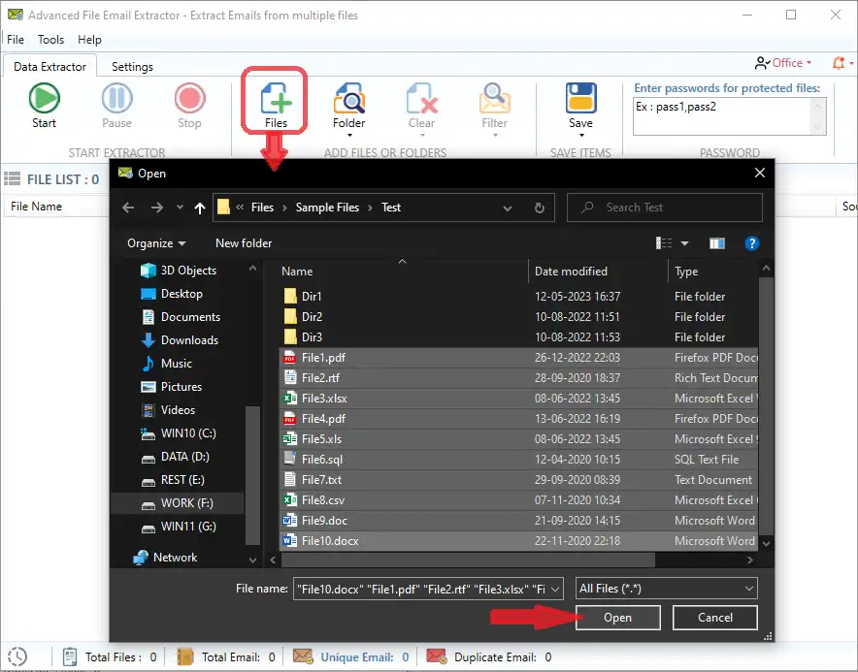Select 3D Objects in navigation pane
Image resolution: width=858 pixels, height=672 pixels.
tap(179, 271)
